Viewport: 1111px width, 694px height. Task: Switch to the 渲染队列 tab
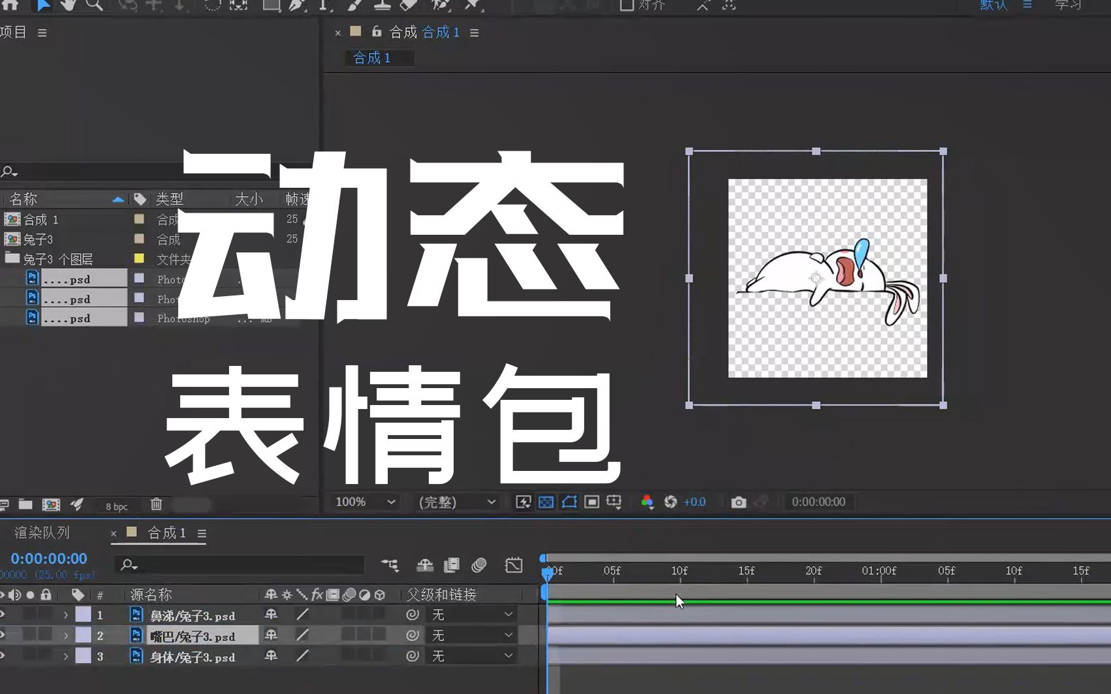pos(41,532)
